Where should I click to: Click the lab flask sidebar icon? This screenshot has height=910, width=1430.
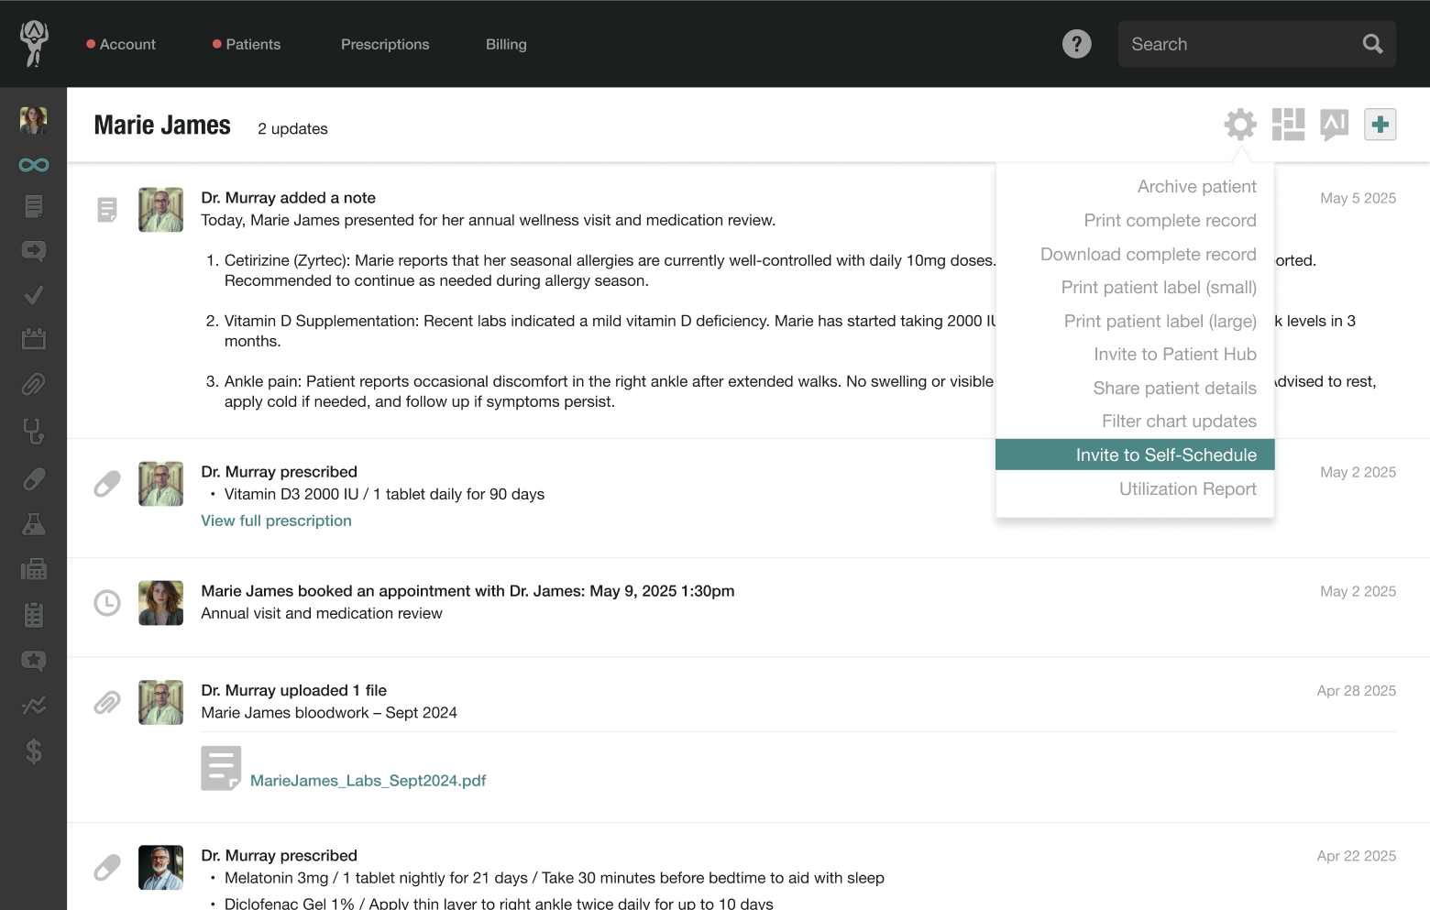34,524
